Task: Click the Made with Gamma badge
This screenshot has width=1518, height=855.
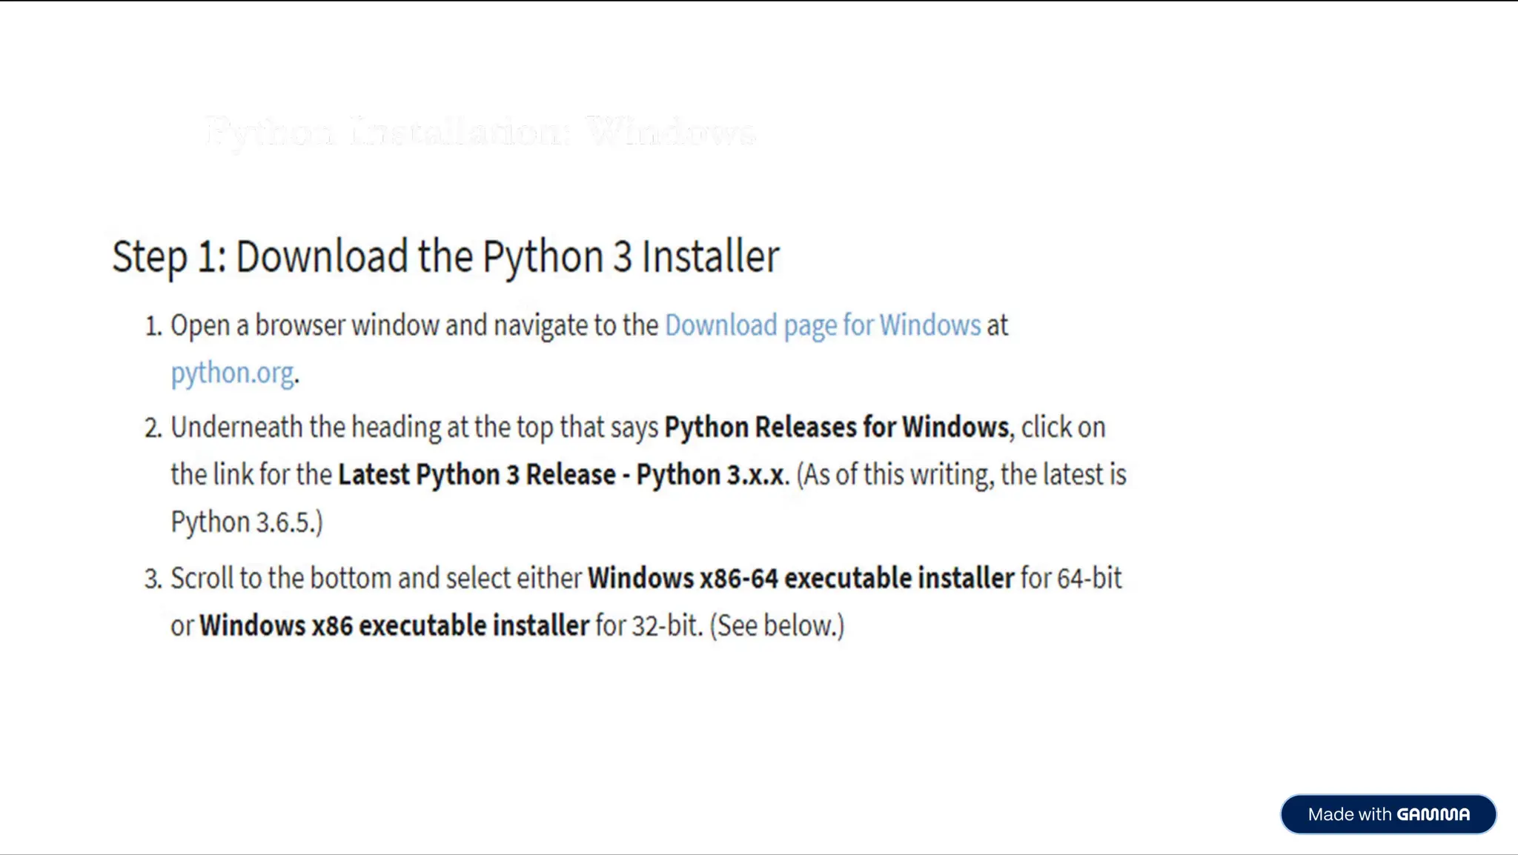Action: point(1388,814)
